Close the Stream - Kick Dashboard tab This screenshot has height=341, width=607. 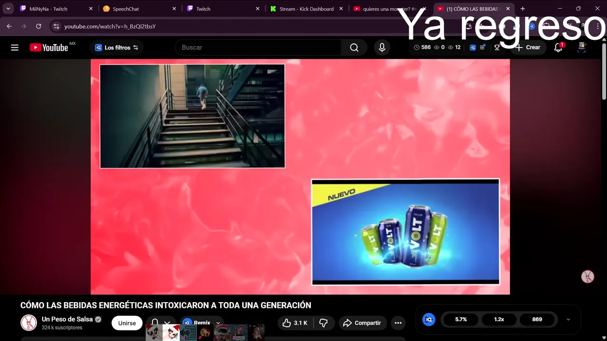point(341,9)
